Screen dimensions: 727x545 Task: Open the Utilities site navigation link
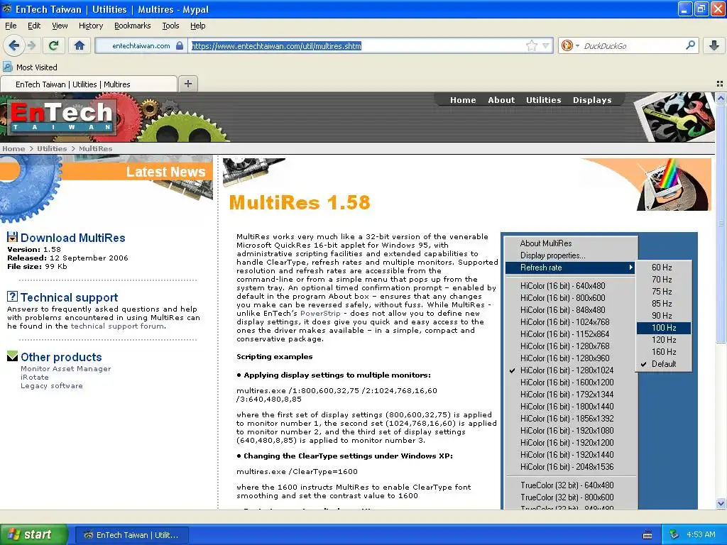click(x=543, y=100)
